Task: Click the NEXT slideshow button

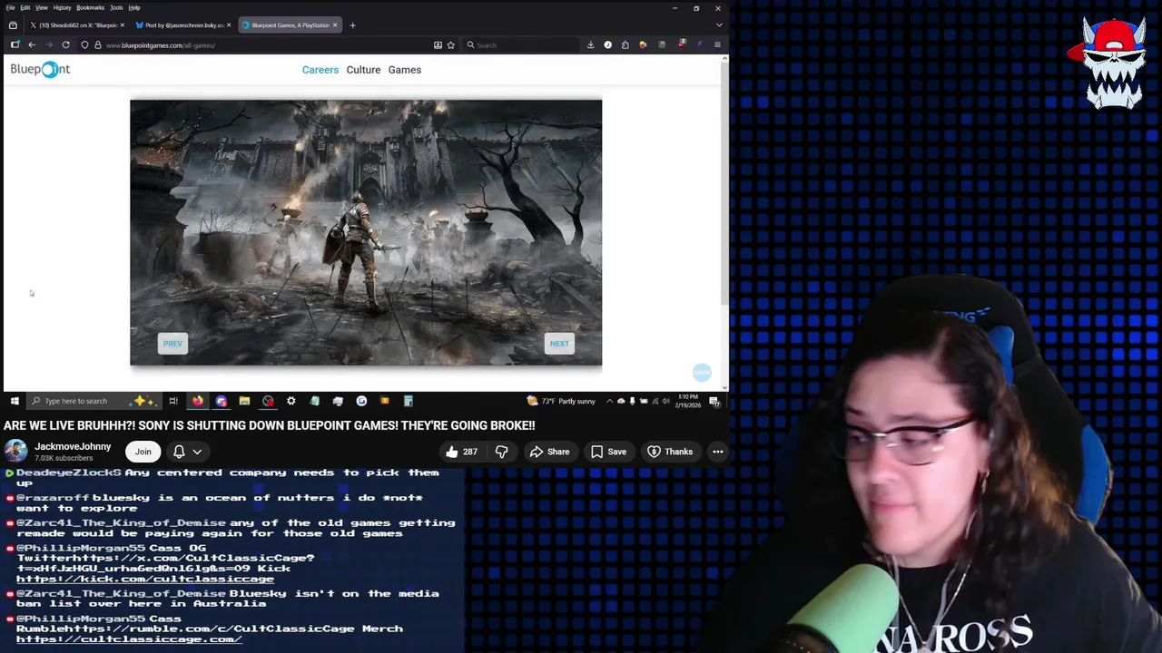Action: point(559,343)
